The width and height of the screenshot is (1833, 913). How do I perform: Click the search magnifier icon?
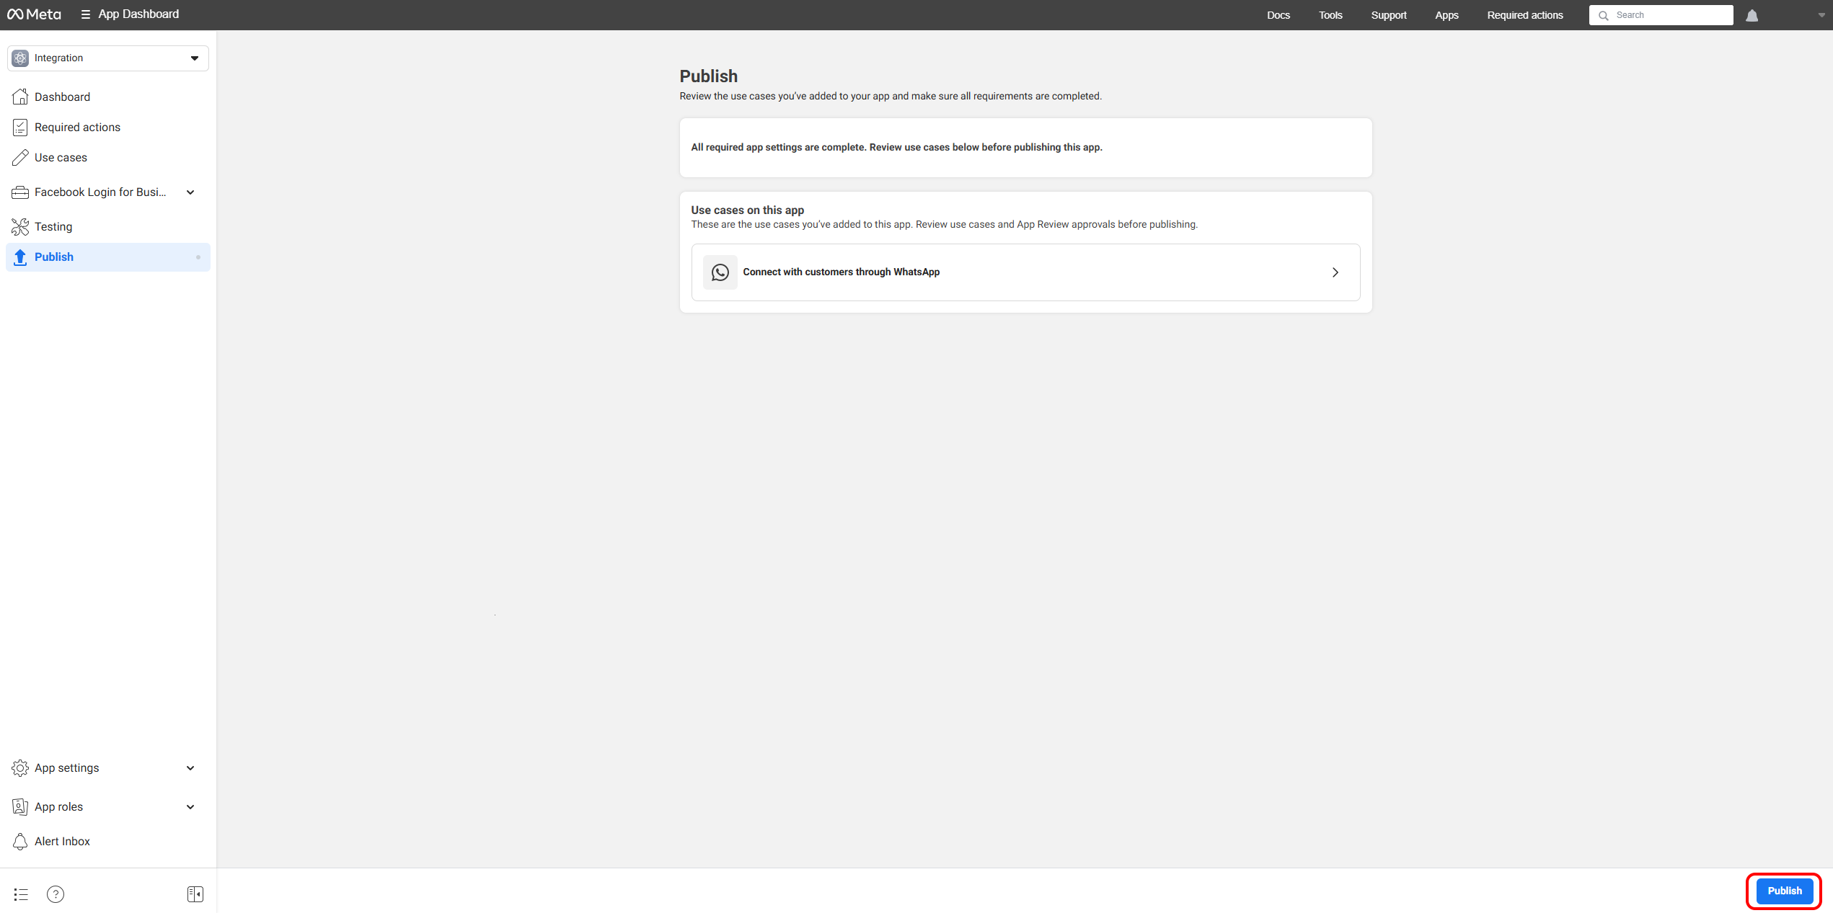[1603, 15]
